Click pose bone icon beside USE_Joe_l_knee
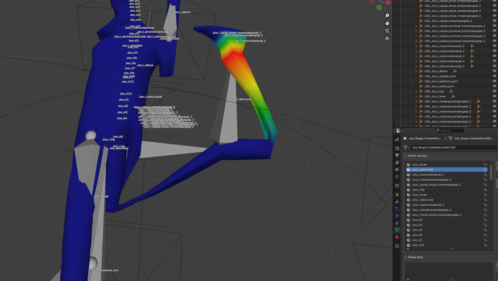This screenshot has height=281, width=498. click(453, 96)
